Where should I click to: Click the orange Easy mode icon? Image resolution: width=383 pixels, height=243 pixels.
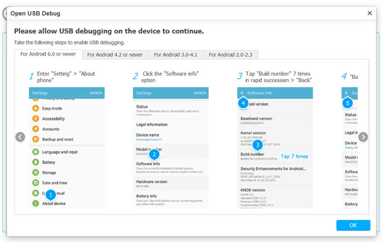click(36, 108)
